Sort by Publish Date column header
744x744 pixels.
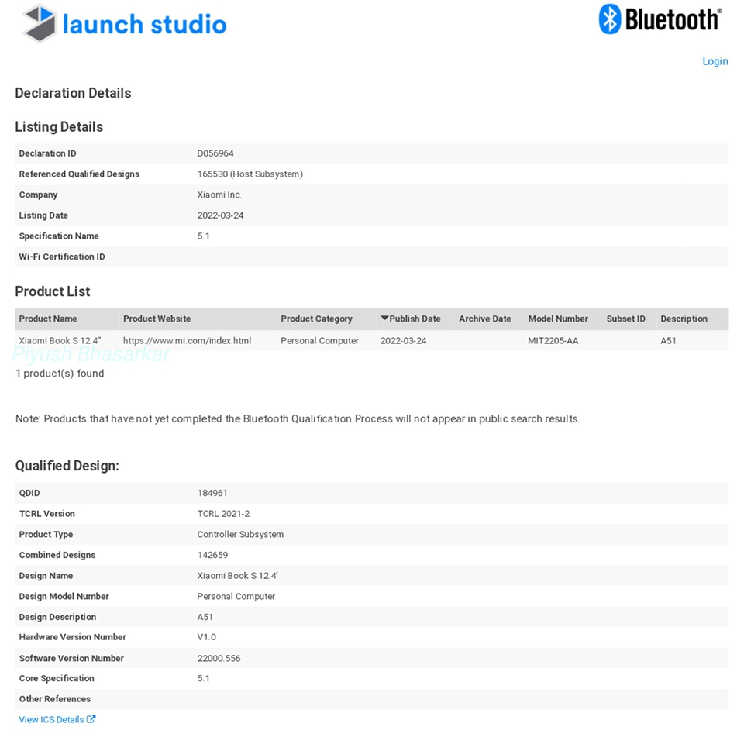[415, 319]
